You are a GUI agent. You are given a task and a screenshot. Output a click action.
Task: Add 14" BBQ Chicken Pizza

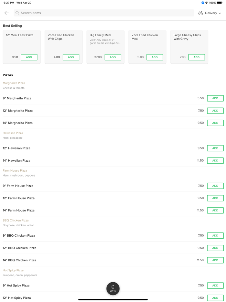click(215, 260)
